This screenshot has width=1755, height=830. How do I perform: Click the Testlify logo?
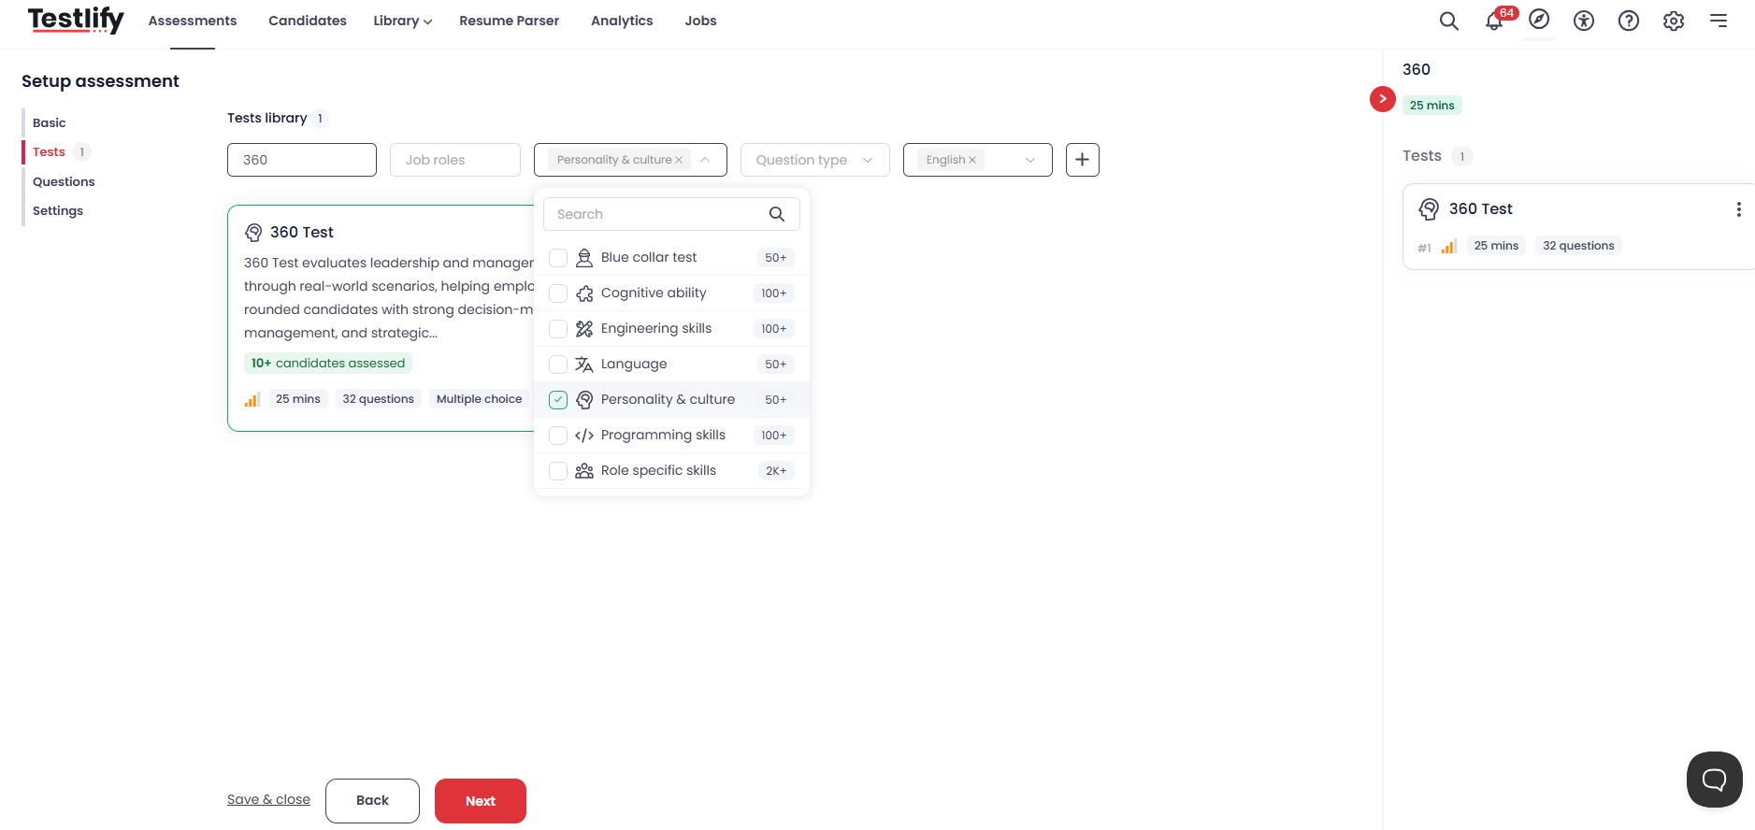[x=76, y=20]
